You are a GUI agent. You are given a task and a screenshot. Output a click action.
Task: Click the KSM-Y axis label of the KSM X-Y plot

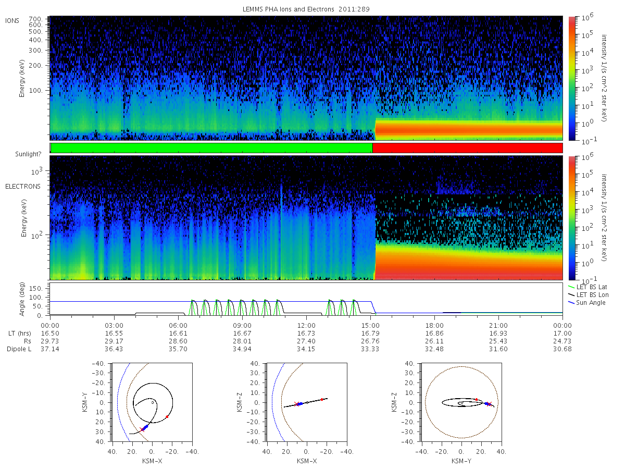[85, 402]
